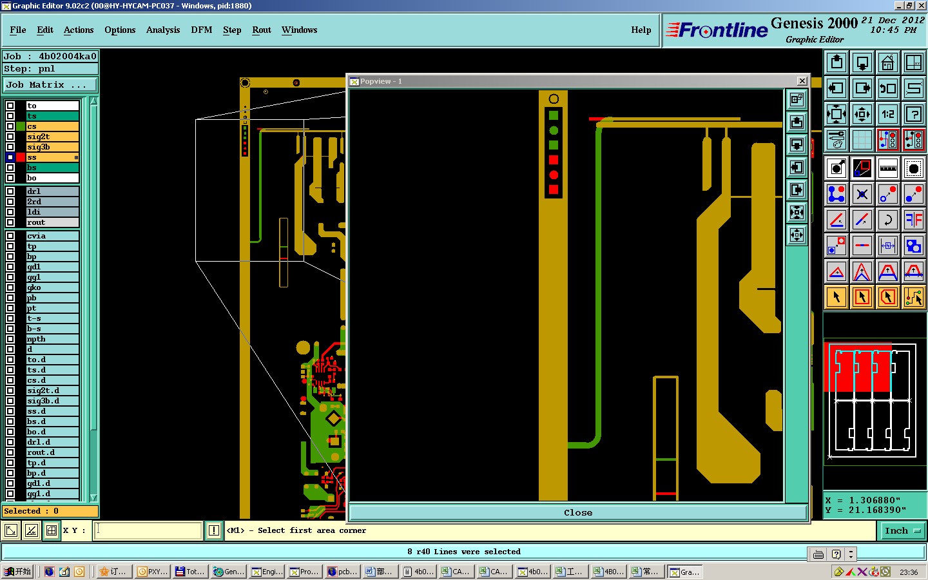928x580 pixels.
Task: Select the polygon area select arrow tool
Action: [x=888, y=297]
